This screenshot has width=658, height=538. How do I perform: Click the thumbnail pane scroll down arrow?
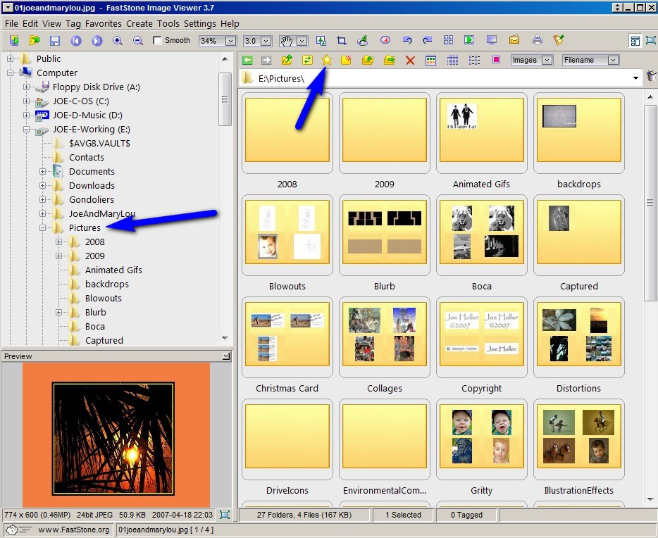[650, 499]
